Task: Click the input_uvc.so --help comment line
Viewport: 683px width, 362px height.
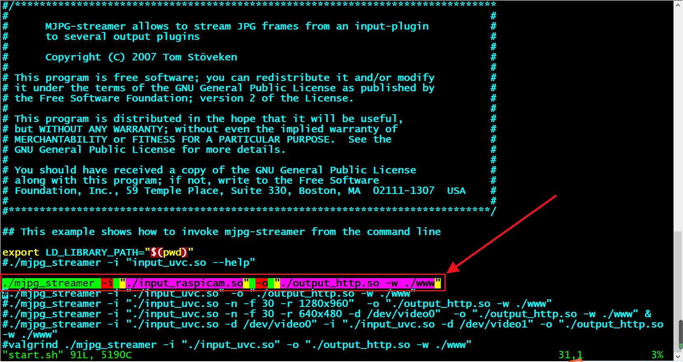Action: tap(129, 263)
